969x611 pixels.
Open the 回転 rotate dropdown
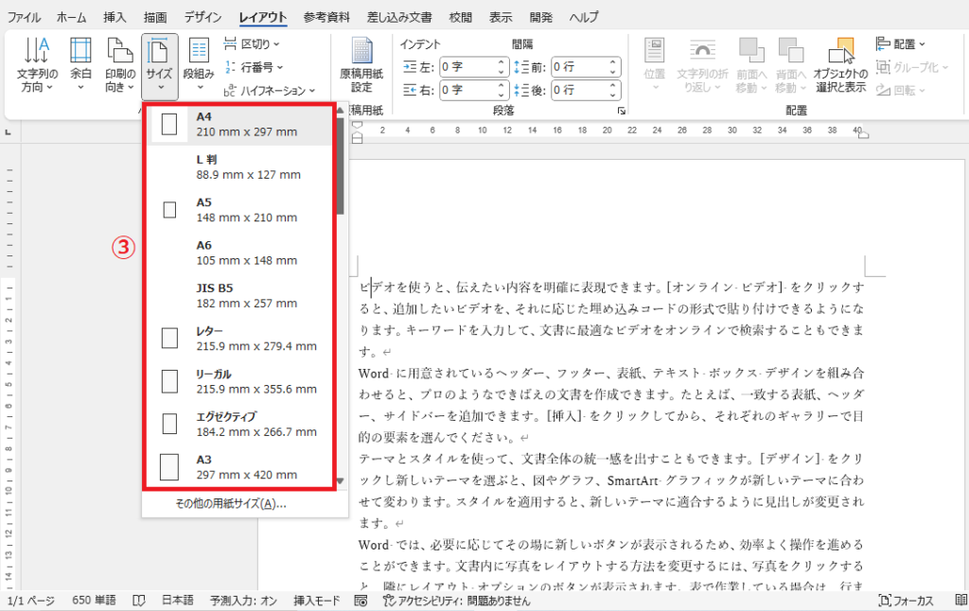(900, 90)
